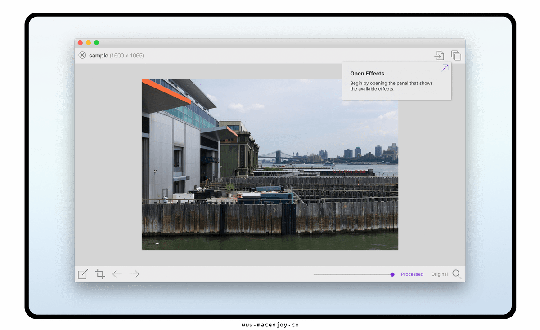540x330 pixels.
Task: Click the green fullscreen window button
Action: click(x=96, y=43)
